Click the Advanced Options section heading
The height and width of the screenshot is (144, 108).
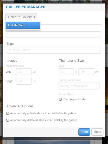tap(20, 106)
